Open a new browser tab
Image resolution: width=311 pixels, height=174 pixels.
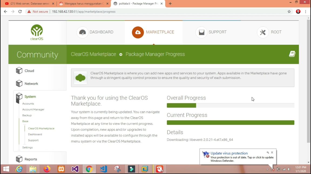pos(170,4)
